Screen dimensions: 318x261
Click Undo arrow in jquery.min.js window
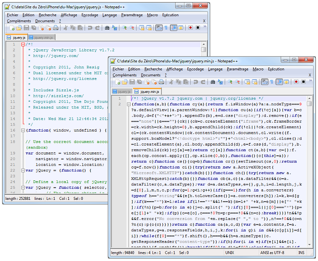(x=195, y=82)
